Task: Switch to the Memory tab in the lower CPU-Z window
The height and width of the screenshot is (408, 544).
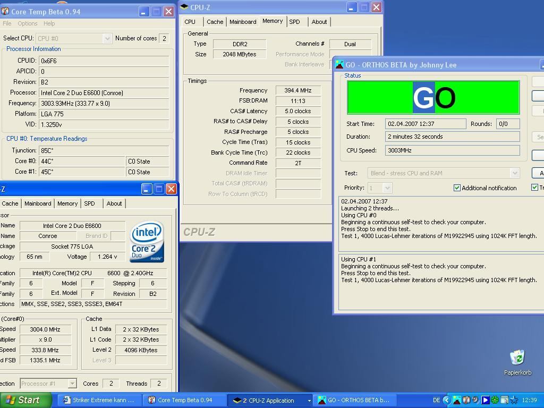Action: 67,203
